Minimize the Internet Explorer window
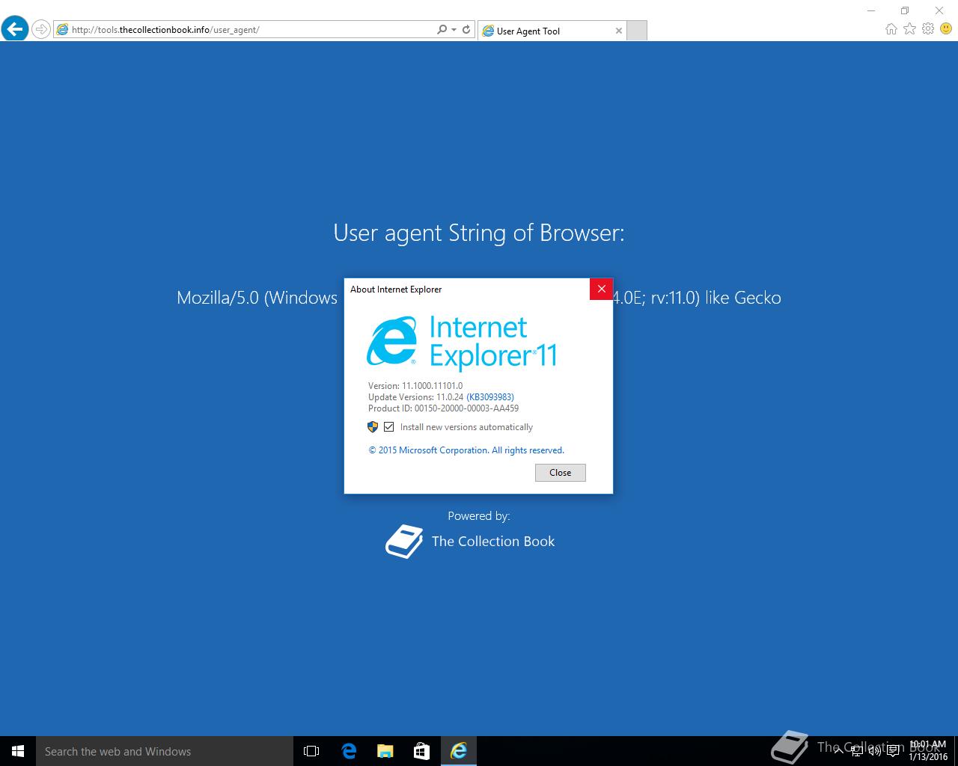958x766 pixels. [x=870, y=10]
